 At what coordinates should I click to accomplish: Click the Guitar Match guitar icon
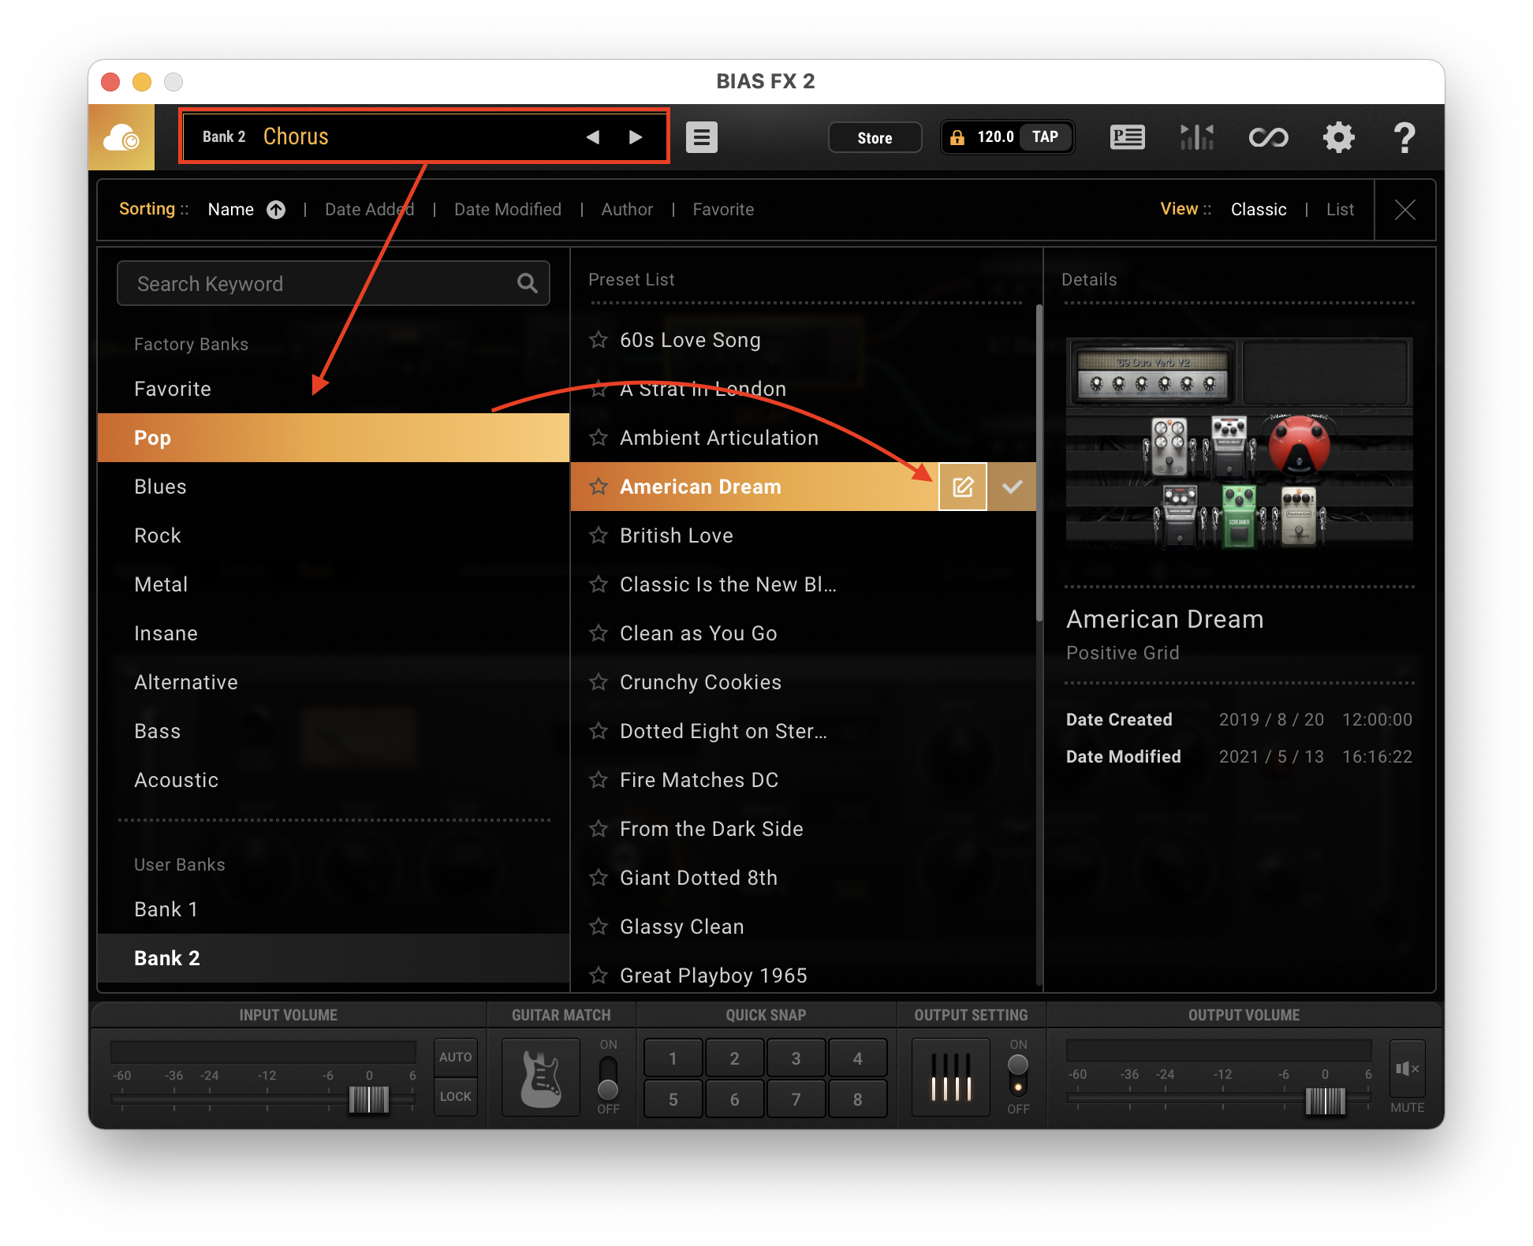pyautogui.click(x=541, y=1077)
